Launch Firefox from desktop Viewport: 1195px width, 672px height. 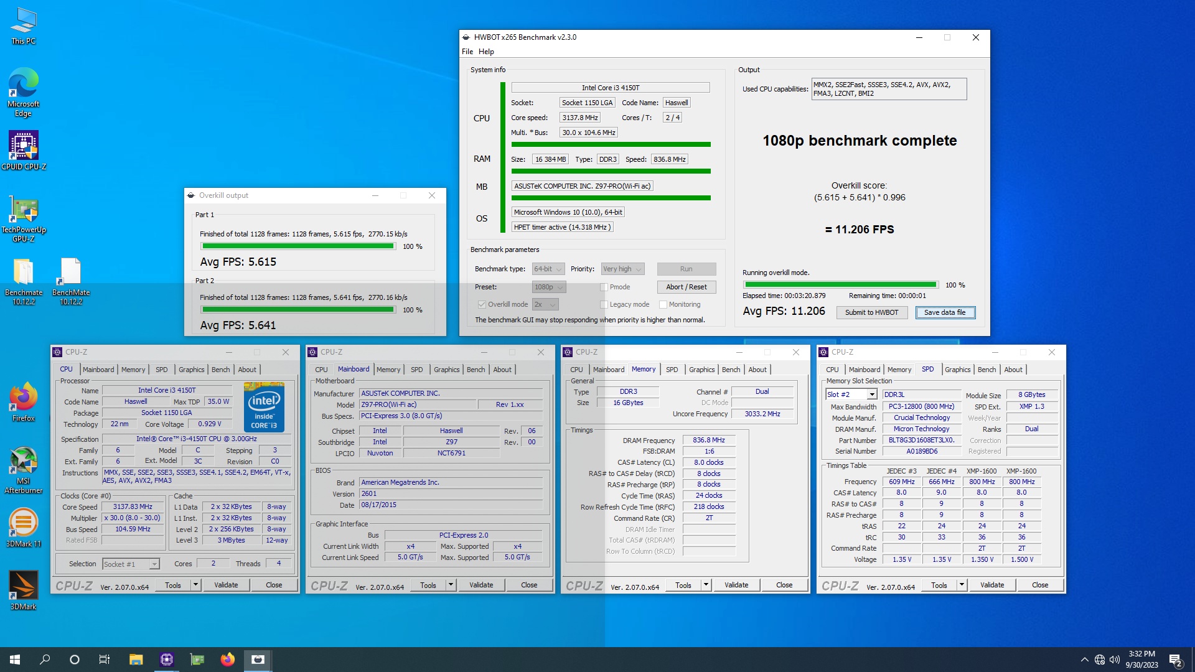click(23, 402)
